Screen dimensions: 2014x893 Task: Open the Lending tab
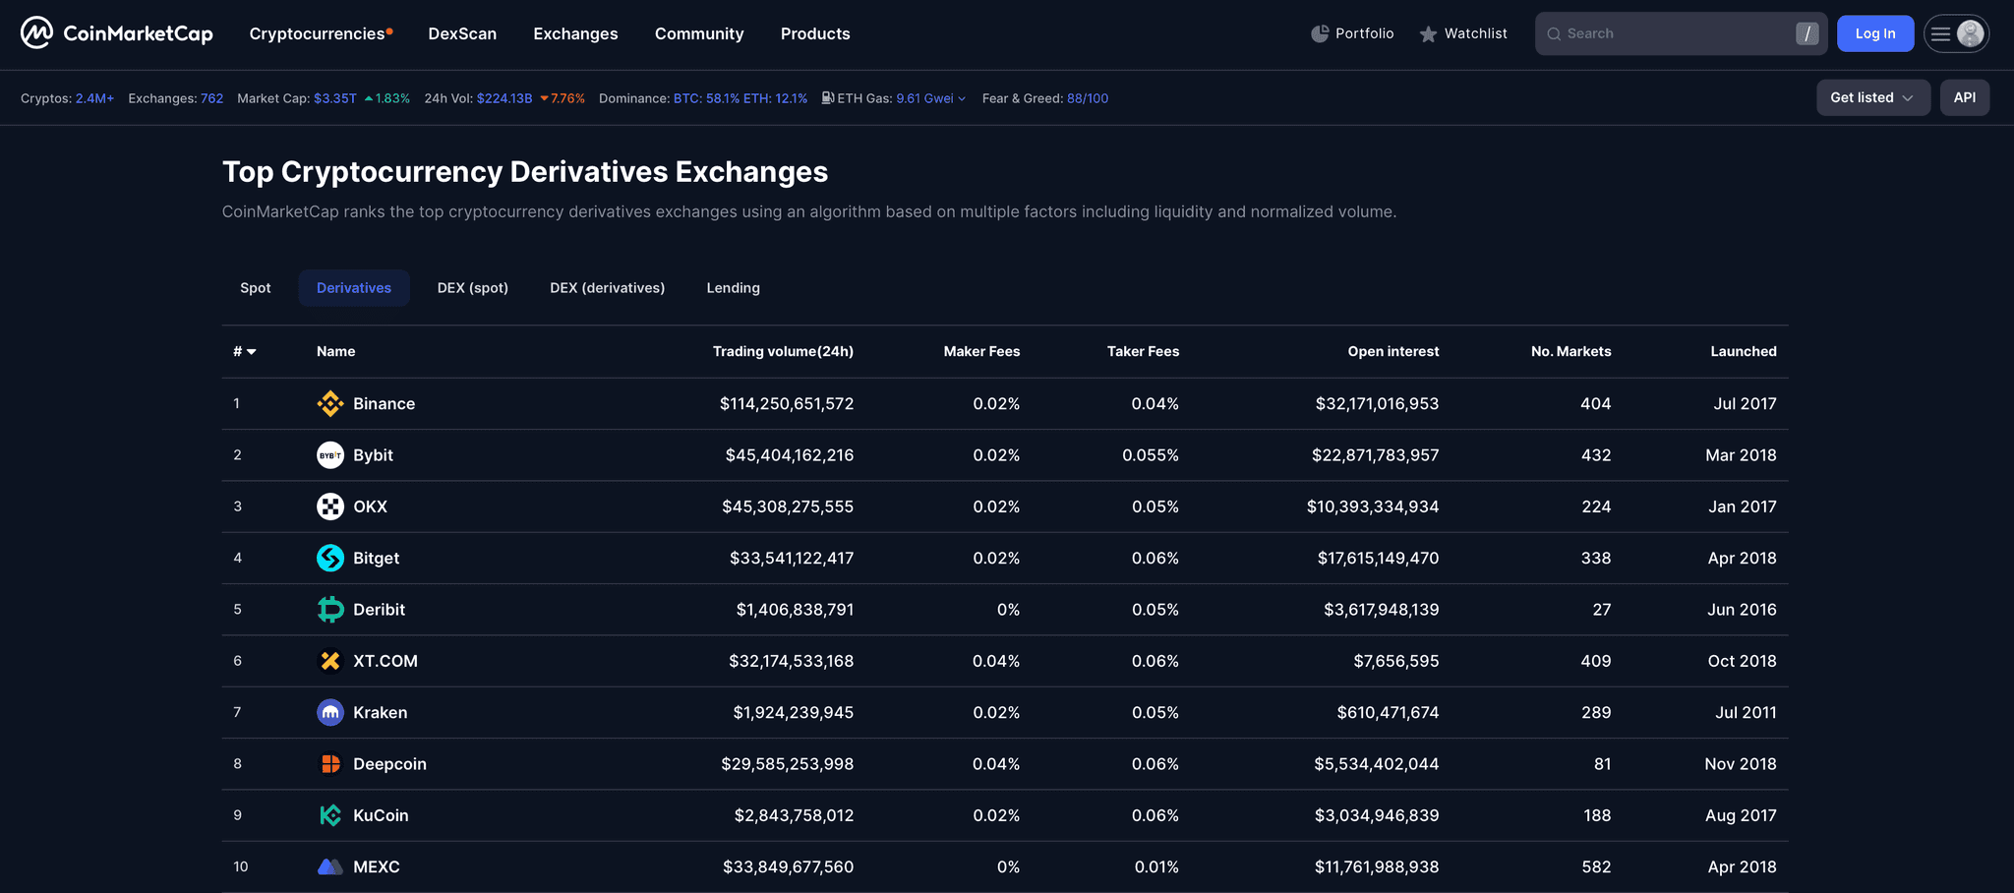coord(732,287)
